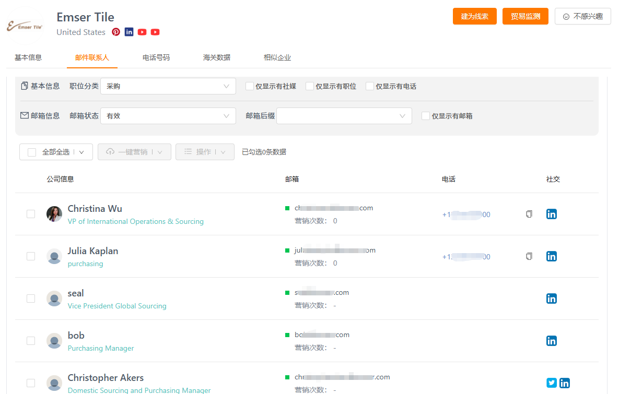Image resolution: width=619 pixels, height=394 pixels.
Task: Click the 邮箱信息 envelope icon
Action: 25,115
